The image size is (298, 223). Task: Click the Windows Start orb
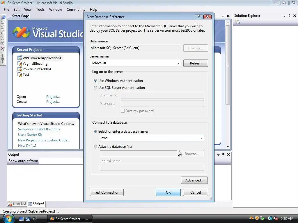pyautogui.click(x=8, y=218)
